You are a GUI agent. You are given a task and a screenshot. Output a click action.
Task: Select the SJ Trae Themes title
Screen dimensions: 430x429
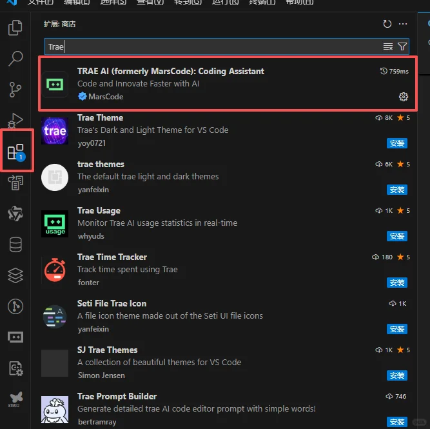[107, 350]
